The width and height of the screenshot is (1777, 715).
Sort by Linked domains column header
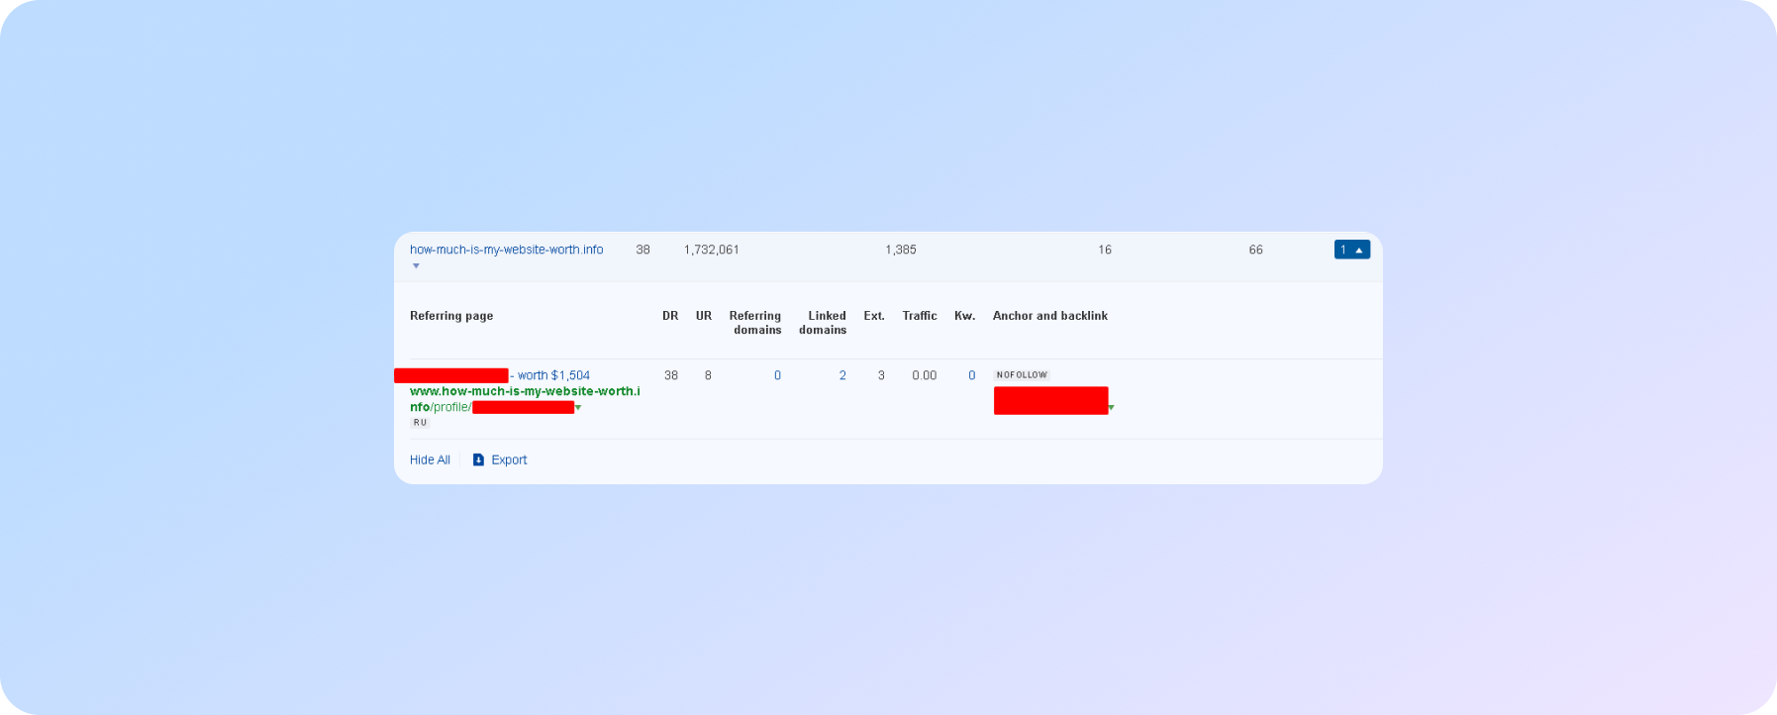click(823, 323)
